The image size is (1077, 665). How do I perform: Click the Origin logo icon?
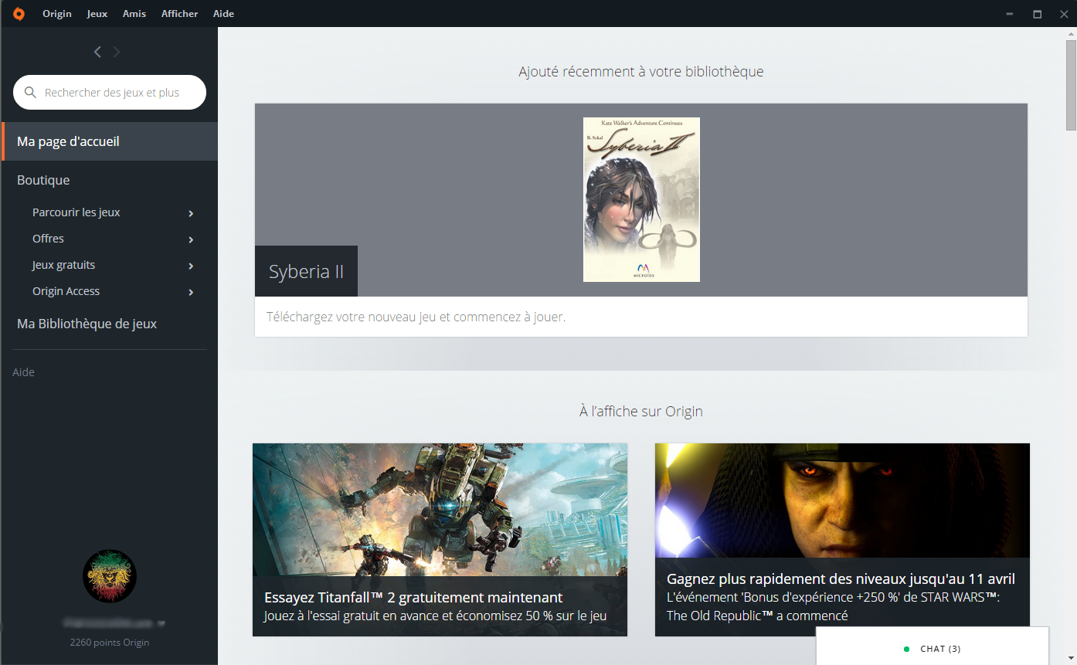pos(19,14)
